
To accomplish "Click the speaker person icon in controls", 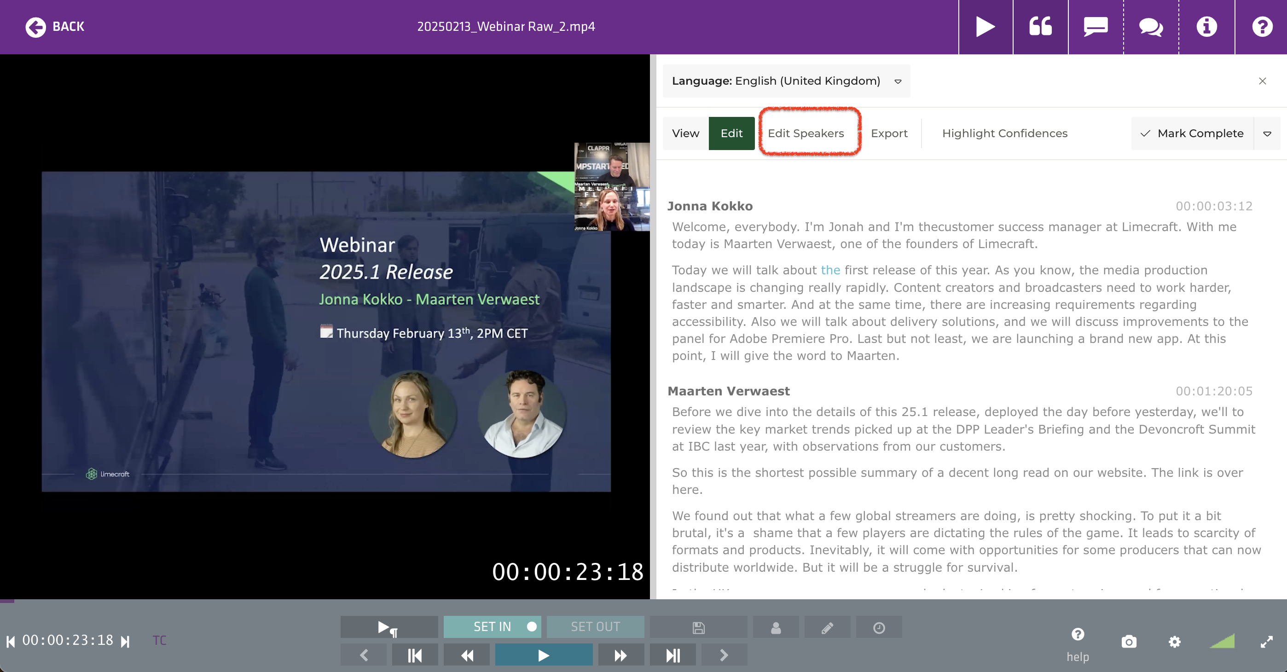I will pyautogui.click(x=776, y=627).
